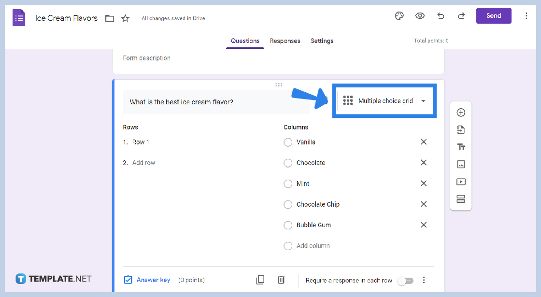
Task: Switch to the Responses tab
Action: pos(285,41)
